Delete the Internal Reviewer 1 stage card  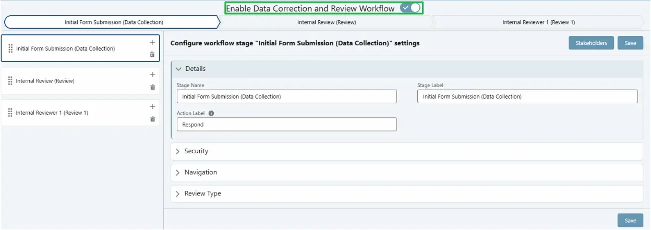tap(152, 119)
